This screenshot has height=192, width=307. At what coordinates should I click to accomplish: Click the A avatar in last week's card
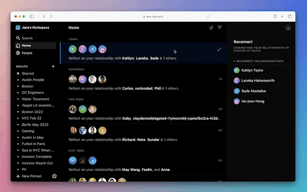(92, 161)
